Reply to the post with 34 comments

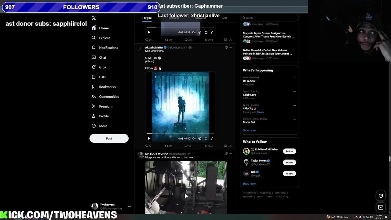click(148, 146)
